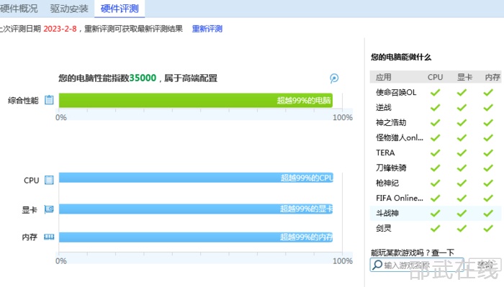Click the 重新评测 link
The height and width of the screenshot is (287, 504).
(x=207, y=29)
